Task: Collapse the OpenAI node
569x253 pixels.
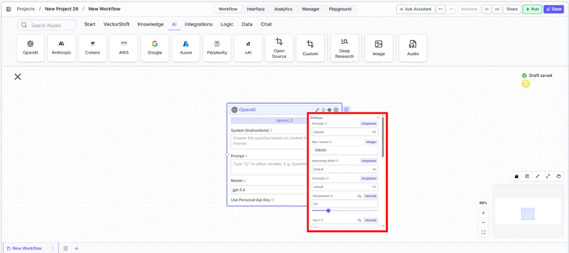Action: (x=317, y=110)
